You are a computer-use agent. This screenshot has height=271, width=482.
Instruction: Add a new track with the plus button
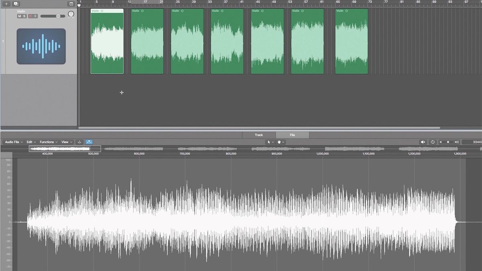tap(6, 4)
